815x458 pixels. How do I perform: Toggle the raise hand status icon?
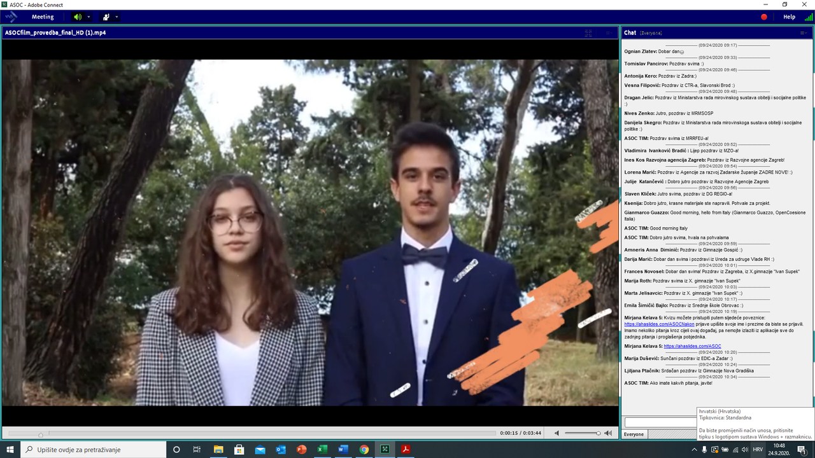click(x=106, y=17)
